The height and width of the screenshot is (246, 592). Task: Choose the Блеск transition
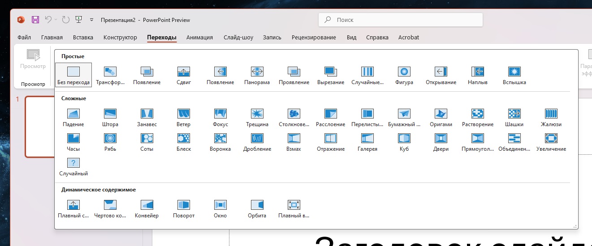[184, 141]
